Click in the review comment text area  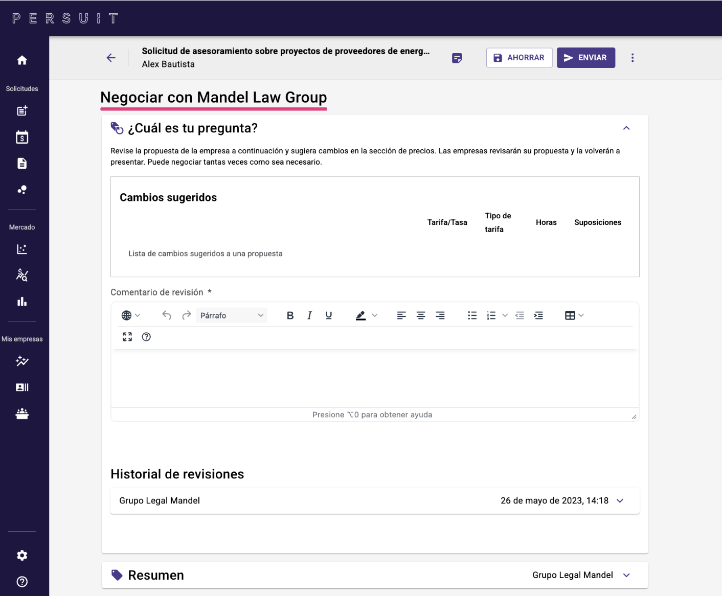pyautogui.click(x=375, y=378)
